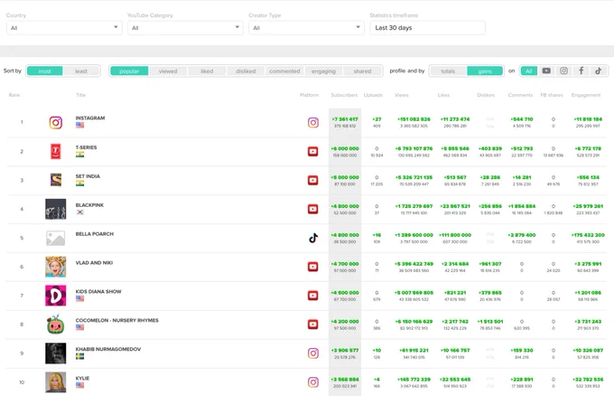Screen dimensions: 614x396
Task: Click YouTube icon in Vlad and Niki row
Action: (x=313, y=267)
